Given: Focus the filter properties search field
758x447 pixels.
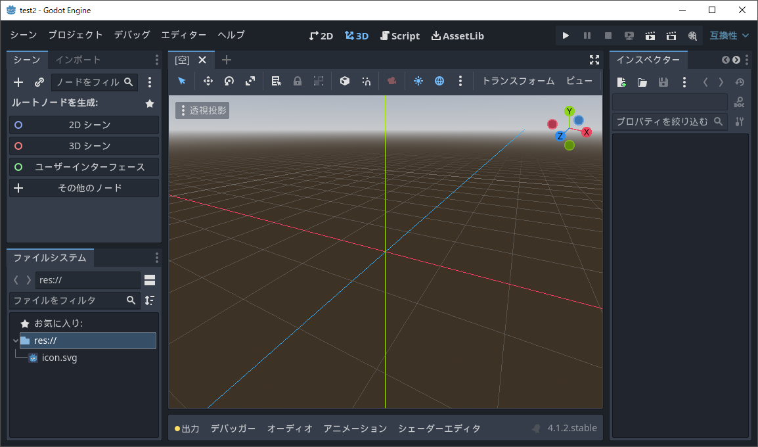Looking at the screenshot, I should pos(669,122).
